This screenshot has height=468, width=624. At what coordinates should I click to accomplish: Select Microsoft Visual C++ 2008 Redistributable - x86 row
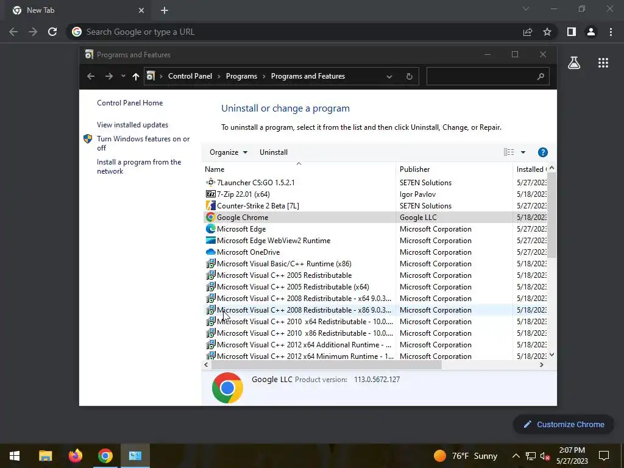click(x=375, y=310)
